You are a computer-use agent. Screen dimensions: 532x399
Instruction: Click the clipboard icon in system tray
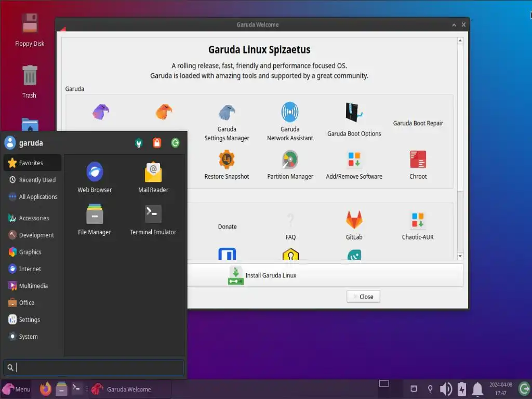tap(414, 389)
